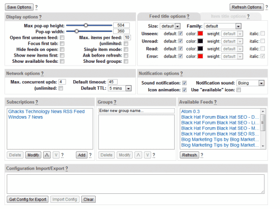Click the Display options help question mark

point(40,17)
